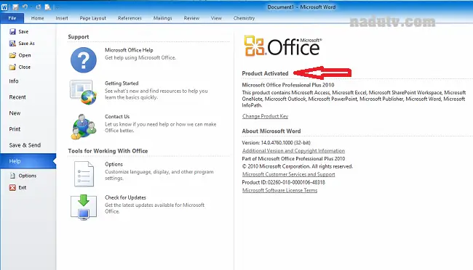Click 'Tools for Working With Office' heading
473x270 pixels.
[x=108, y=151]
